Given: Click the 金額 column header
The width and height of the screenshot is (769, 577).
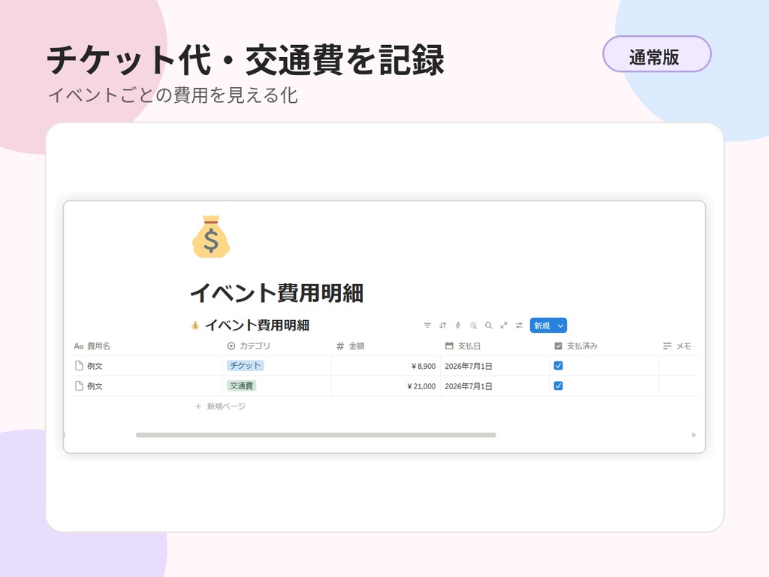Looking at the screenshot, I should [385, 346].
